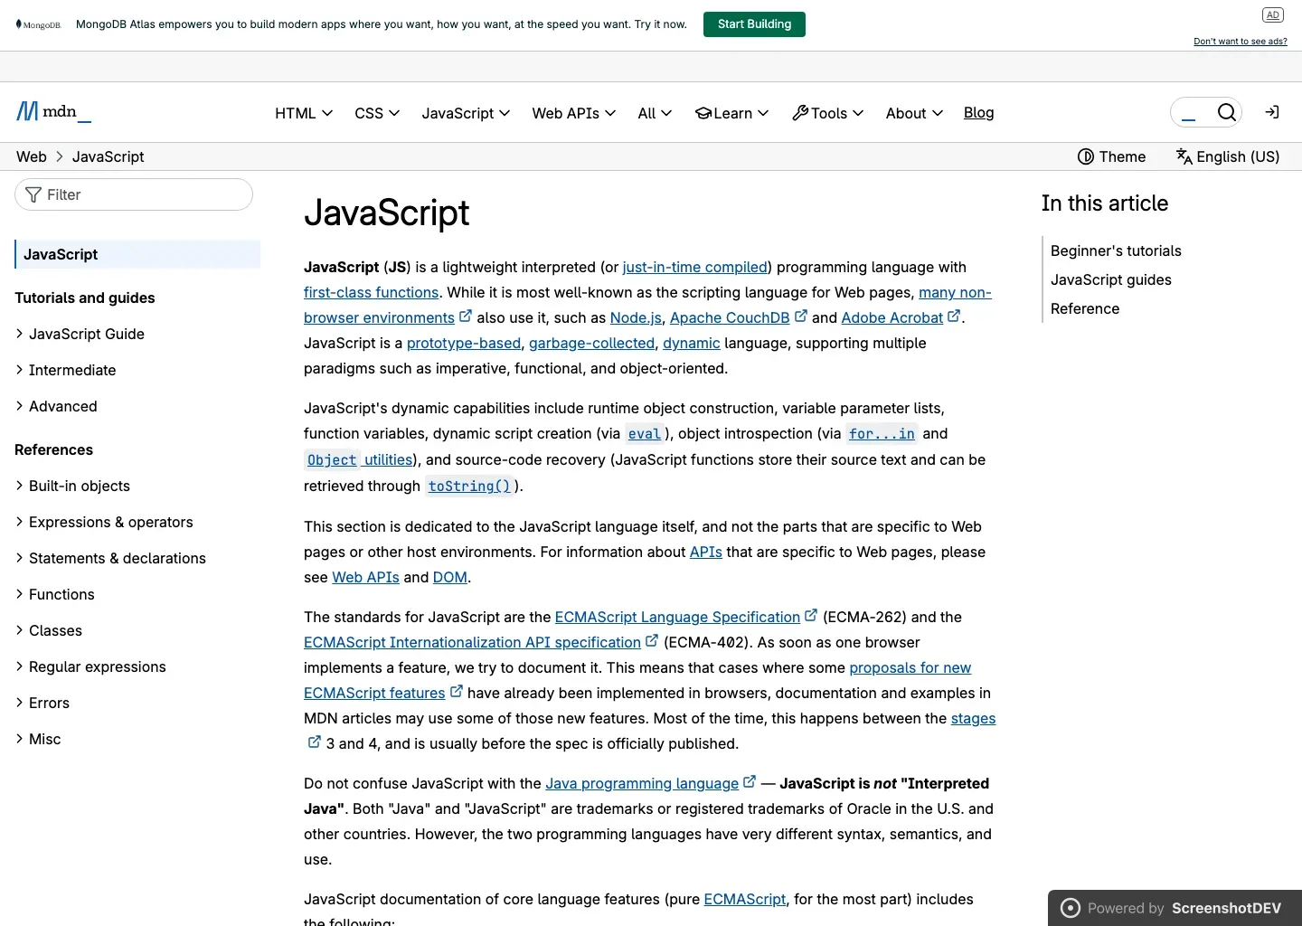Expand Misc in sidebar
This screenshot has width=1302, height=926.
click(38, 739)
